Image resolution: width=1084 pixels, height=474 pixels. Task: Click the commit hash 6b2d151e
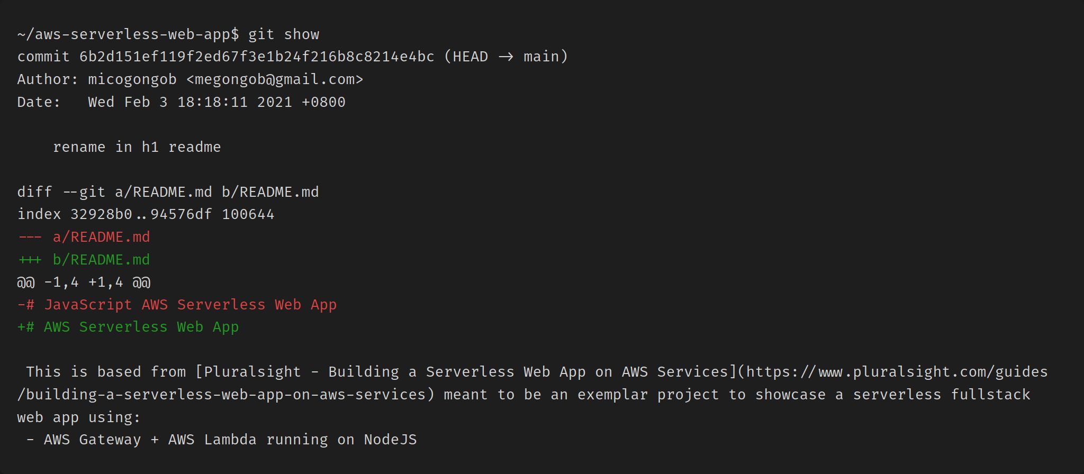257,57
